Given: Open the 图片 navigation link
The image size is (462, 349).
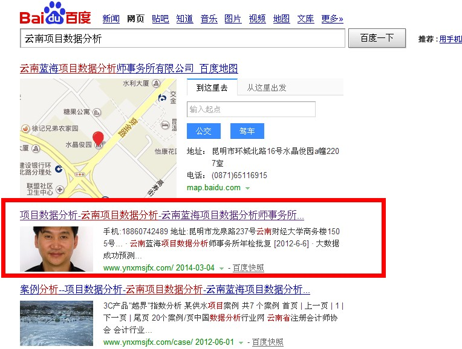Looking at the screenshot, I should point(233,19).
